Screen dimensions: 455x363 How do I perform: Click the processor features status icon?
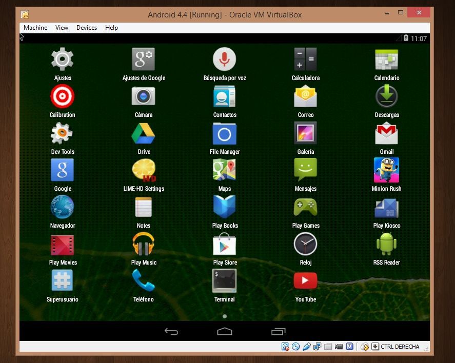350,347
